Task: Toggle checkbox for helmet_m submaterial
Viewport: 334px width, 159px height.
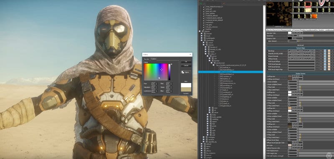Action: point(219,68)
